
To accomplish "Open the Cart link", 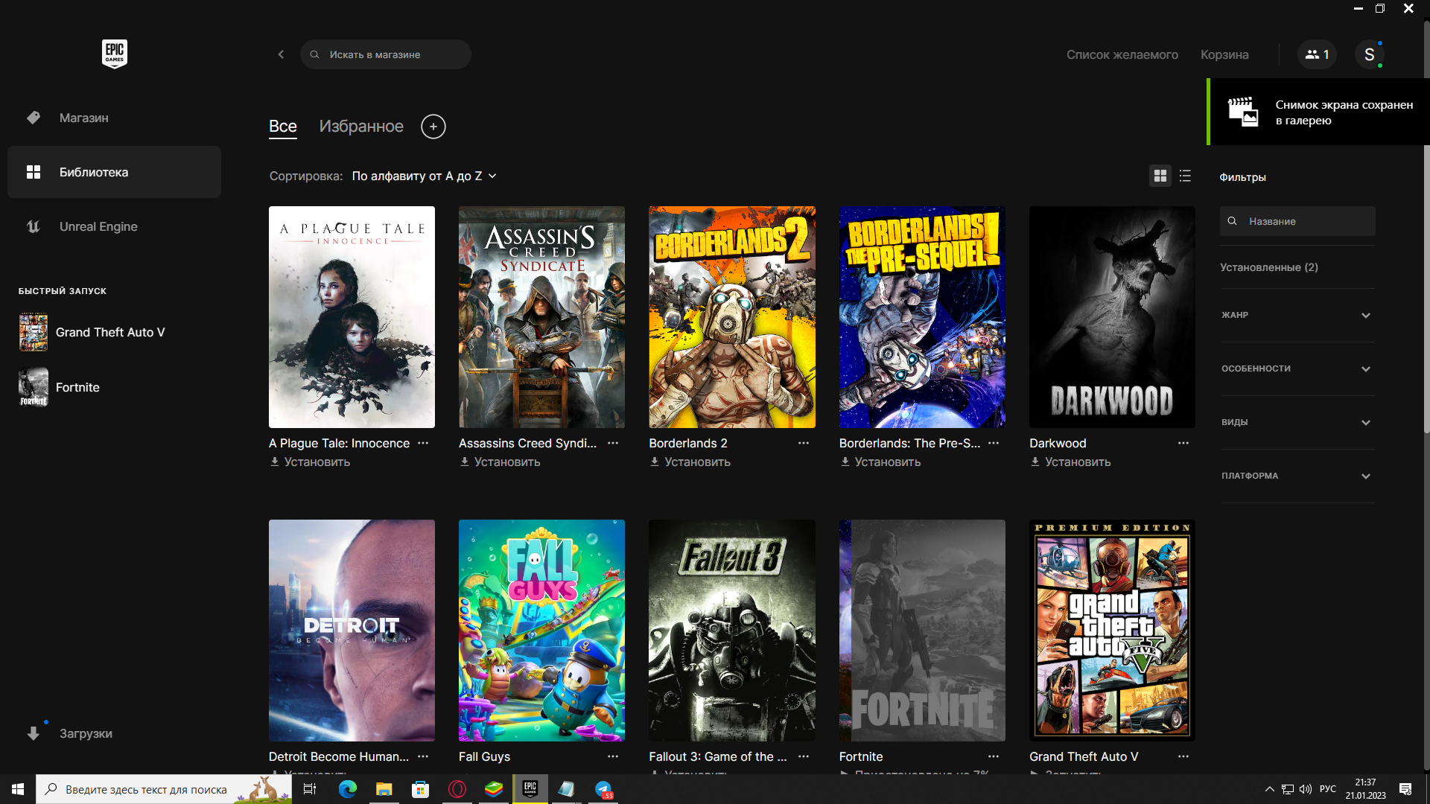I will [1224, 54].
